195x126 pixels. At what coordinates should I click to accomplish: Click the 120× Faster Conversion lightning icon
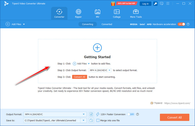(x=98, y=114)
